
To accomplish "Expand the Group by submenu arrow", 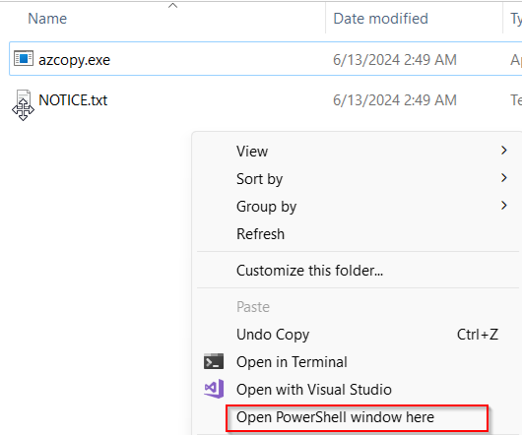I will pyautogui.click(x=503, y=206).
